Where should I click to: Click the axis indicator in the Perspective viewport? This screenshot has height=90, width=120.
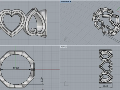[66, 40]
